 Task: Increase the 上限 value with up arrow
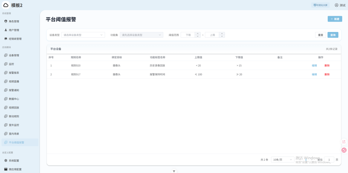(222, 34)
